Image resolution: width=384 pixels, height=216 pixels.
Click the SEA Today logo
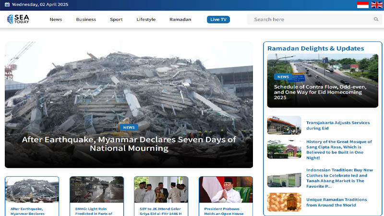click(18, 19)
